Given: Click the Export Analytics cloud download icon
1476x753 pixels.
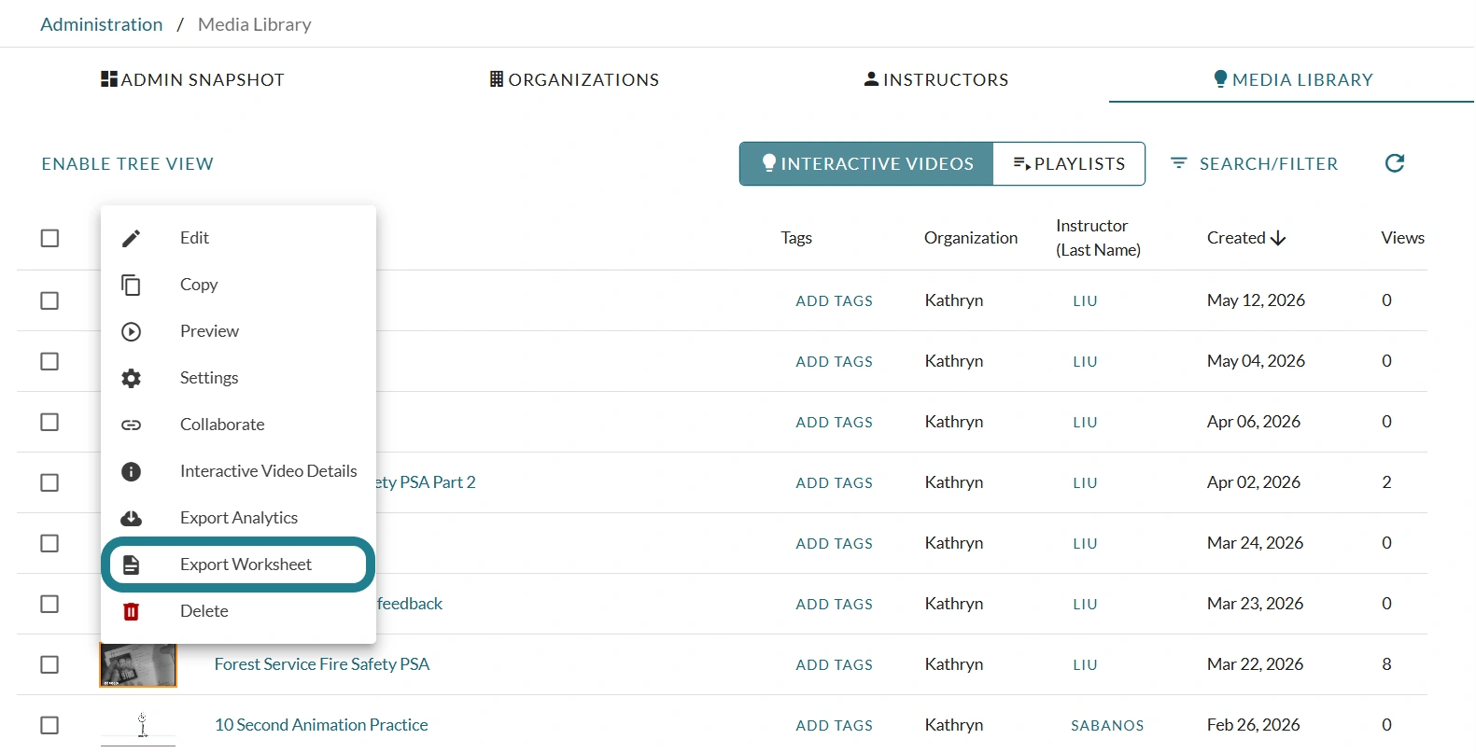Looking at the screenshot, I should pyautogui.click(x=132, y=518).
